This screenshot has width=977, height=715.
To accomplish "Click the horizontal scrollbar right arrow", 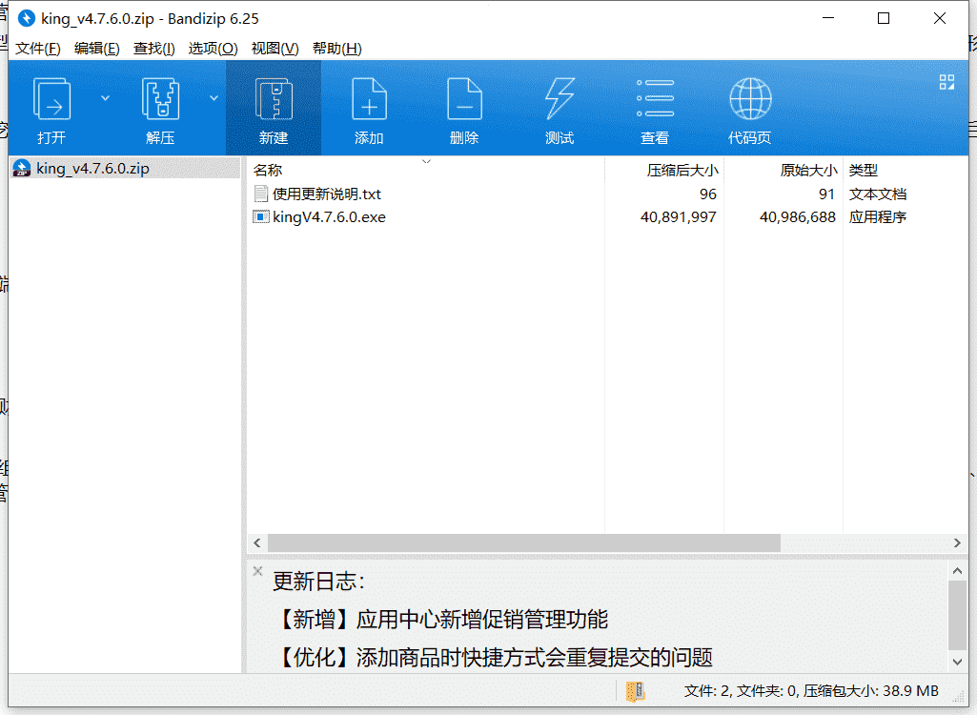I will [x=957, y=543].
